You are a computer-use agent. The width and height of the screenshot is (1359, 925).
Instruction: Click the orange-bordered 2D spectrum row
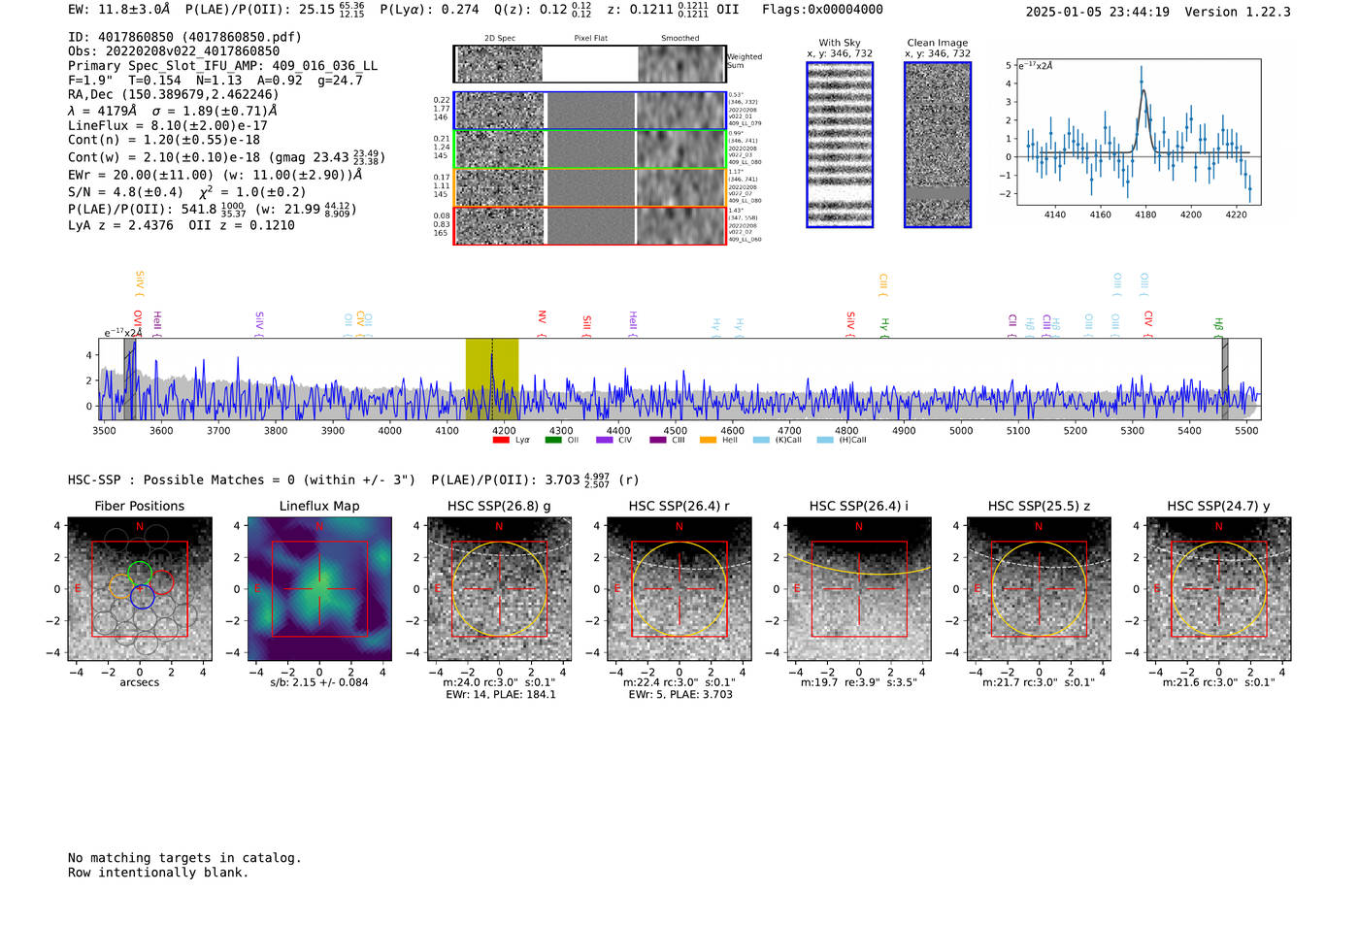tap(590, 187)
